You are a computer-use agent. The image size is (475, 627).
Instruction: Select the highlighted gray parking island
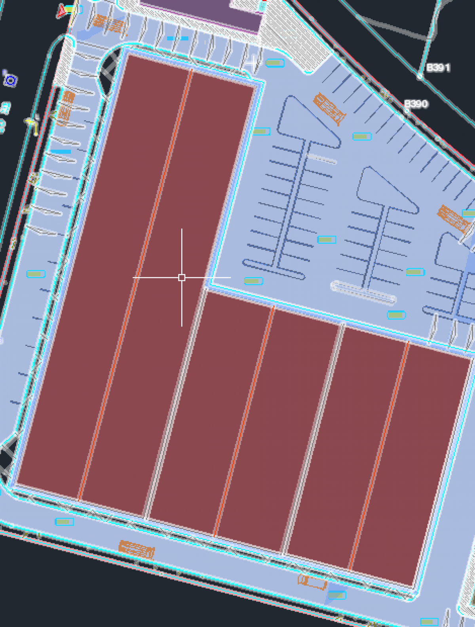tap(363, 292)
